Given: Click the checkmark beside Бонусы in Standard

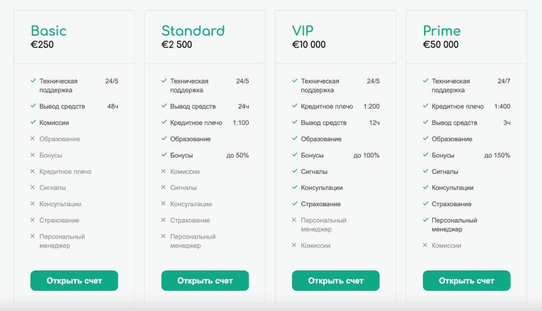Looking at the screenshot, I should coord(163,155).
